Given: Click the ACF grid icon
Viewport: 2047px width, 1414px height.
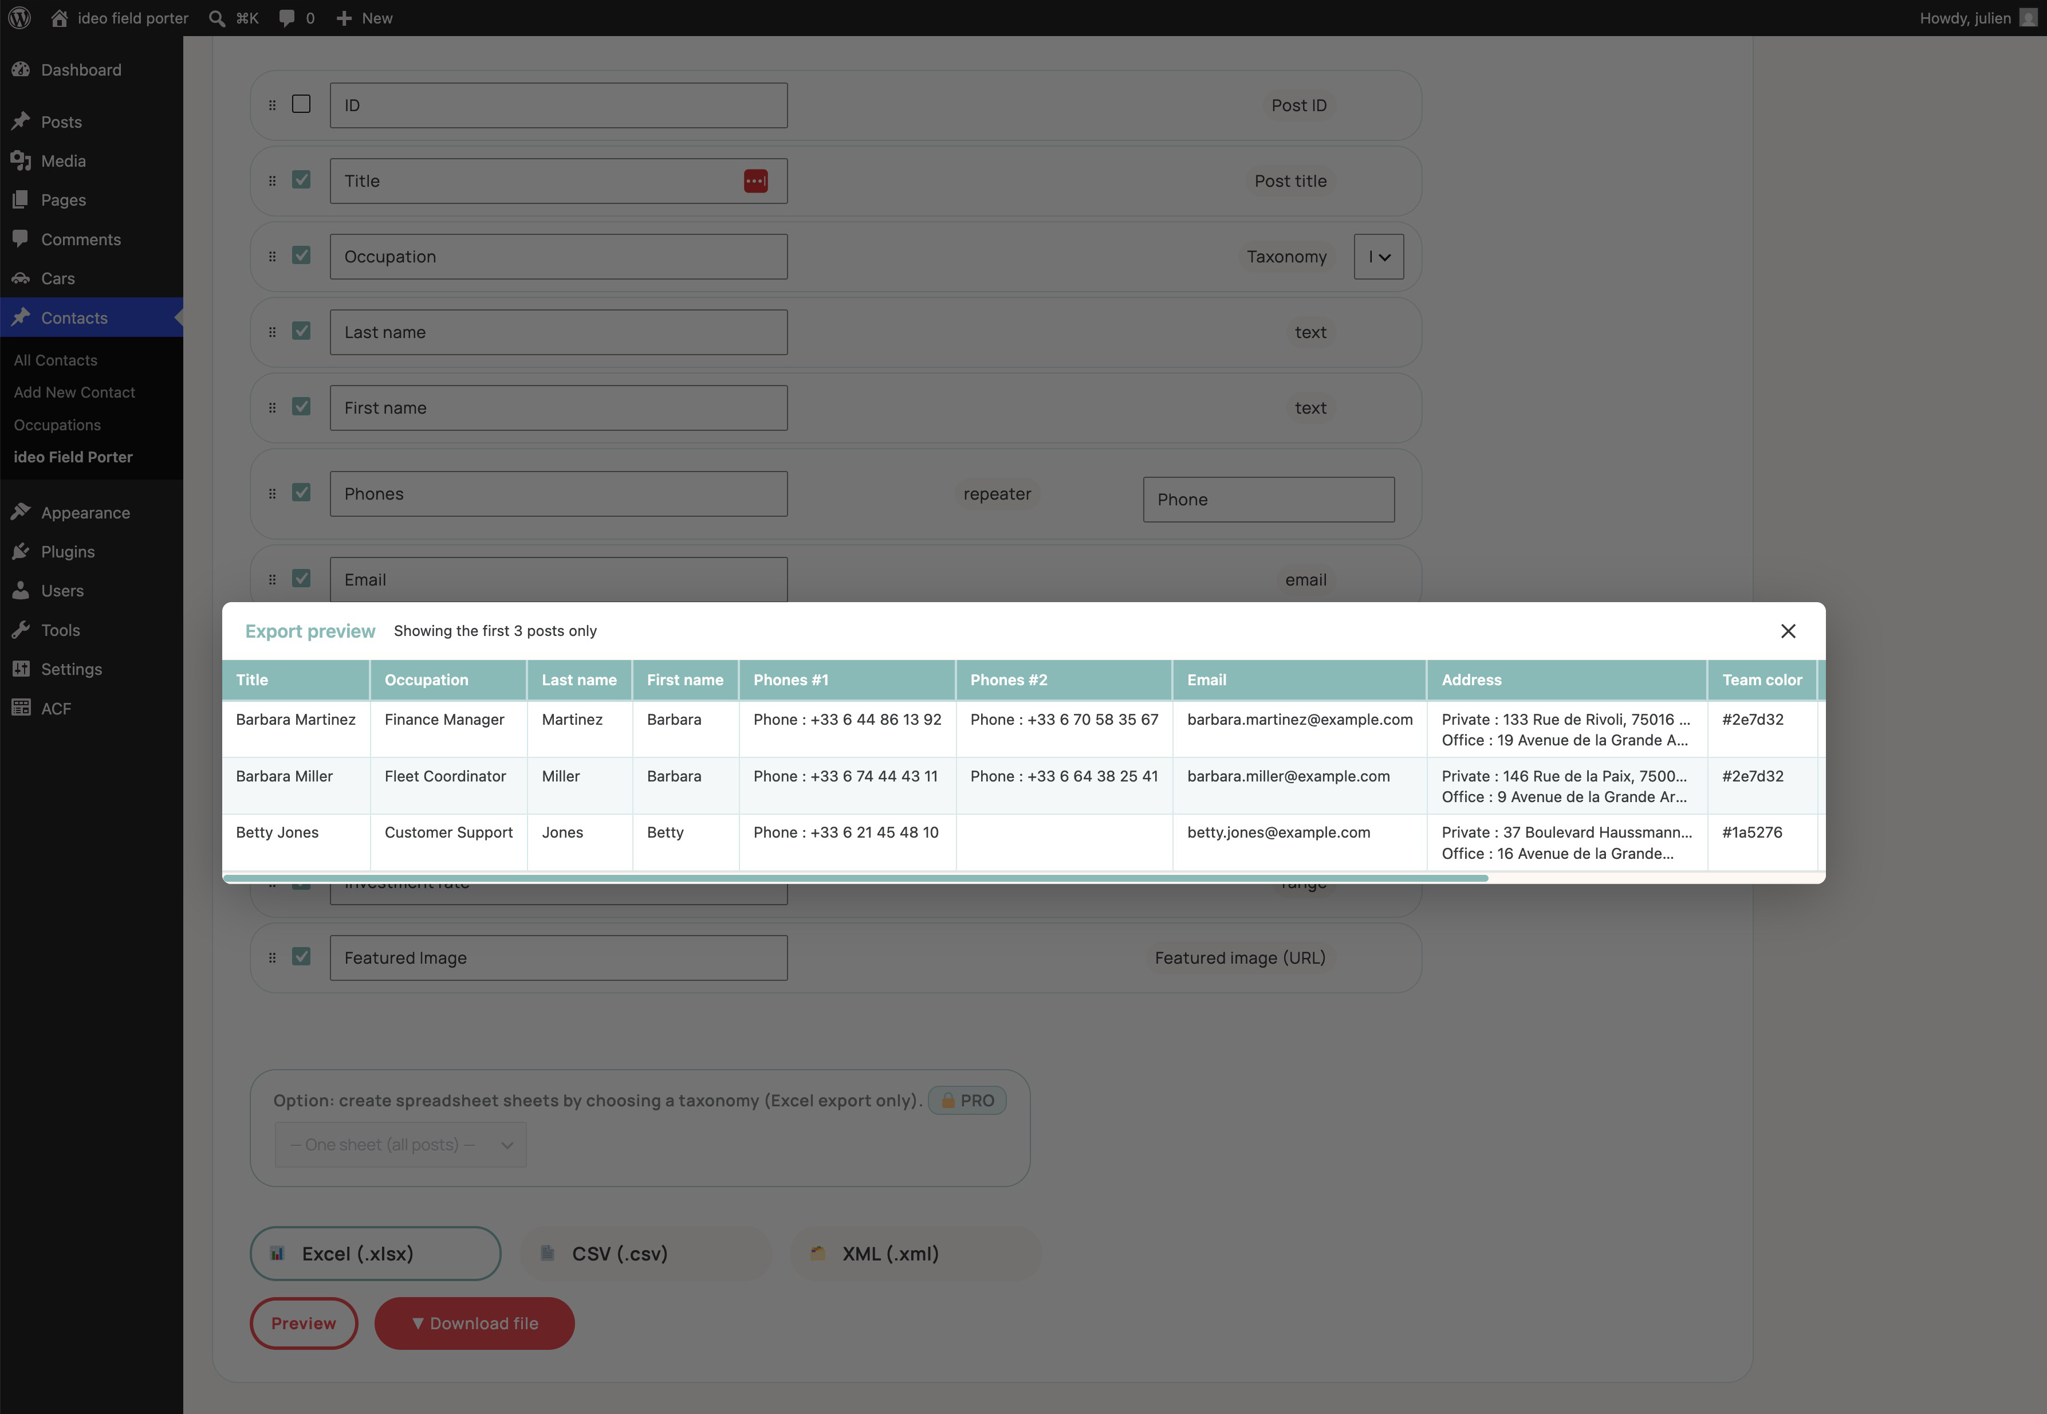Looking at the screenshot, I should coord(21,708).
